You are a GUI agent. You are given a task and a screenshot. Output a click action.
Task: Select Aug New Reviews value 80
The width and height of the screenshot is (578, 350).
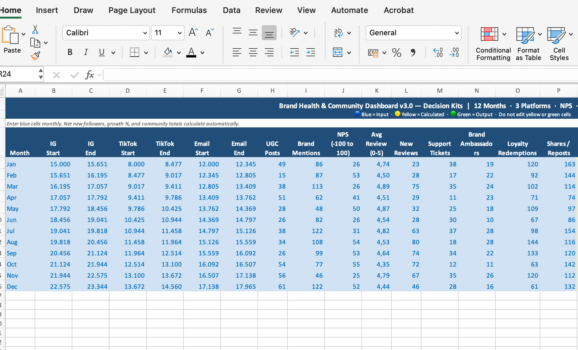pos(406,242)
